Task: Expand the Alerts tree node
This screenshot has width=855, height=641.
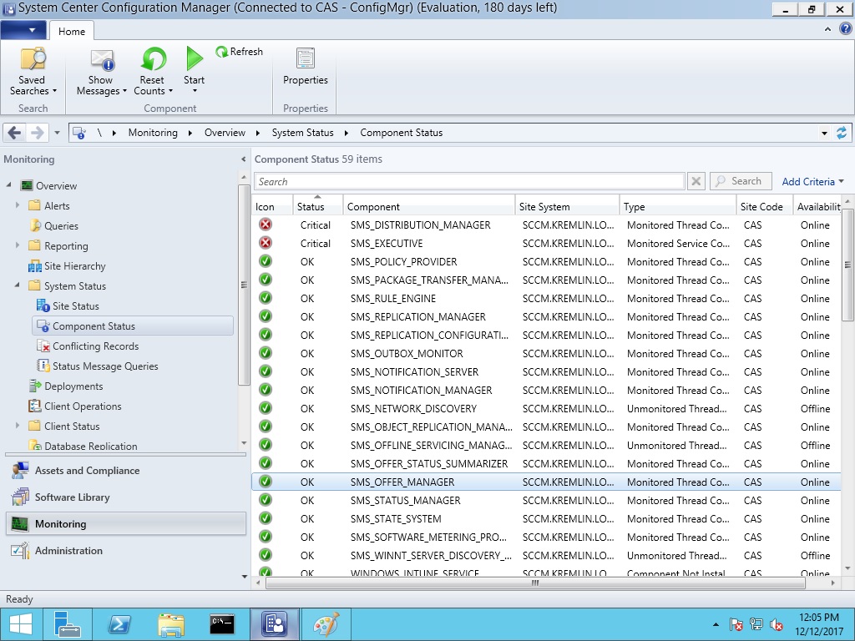Action: 18,205
